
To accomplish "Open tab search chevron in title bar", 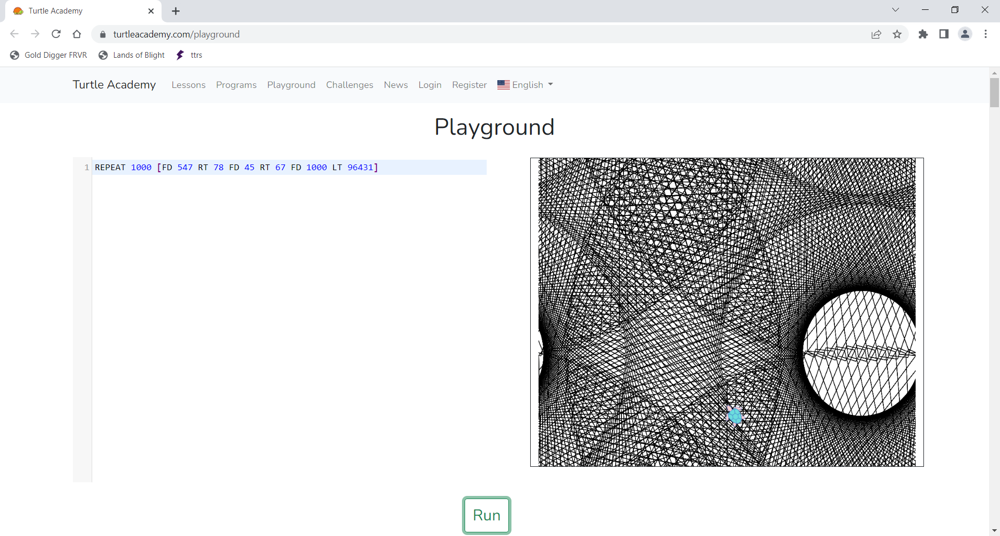I will pos(896,10).
